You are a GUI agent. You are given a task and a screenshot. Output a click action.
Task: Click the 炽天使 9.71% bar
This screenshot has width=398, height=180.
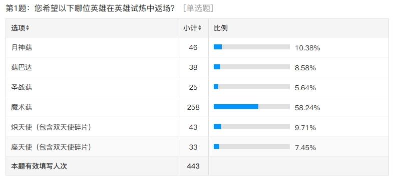click(x=252, y=127)
